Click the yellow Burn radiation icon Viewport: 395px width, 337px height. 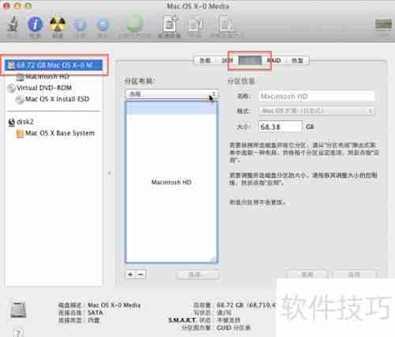[58, 24]
